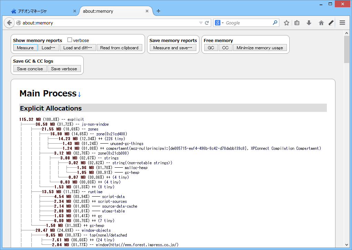Click the pencil toolbar icon
Viewport: 352px width, 250px height.
click(331, 23)
